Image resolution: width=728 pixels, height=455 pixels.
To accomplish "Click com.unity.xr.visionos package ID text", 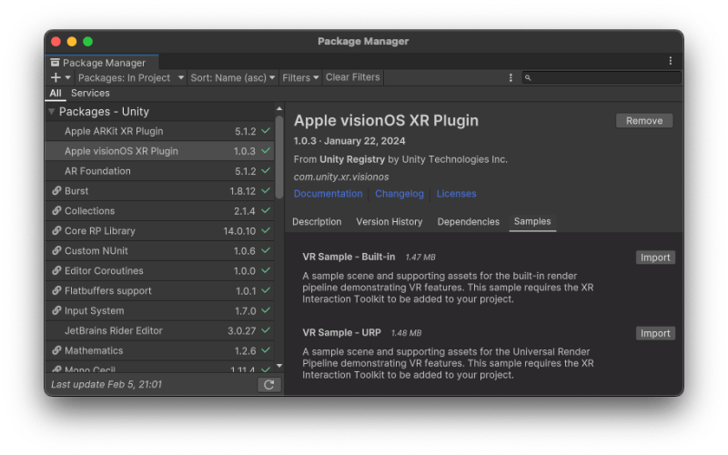I will pyautogui.click(x=341, y=177).
